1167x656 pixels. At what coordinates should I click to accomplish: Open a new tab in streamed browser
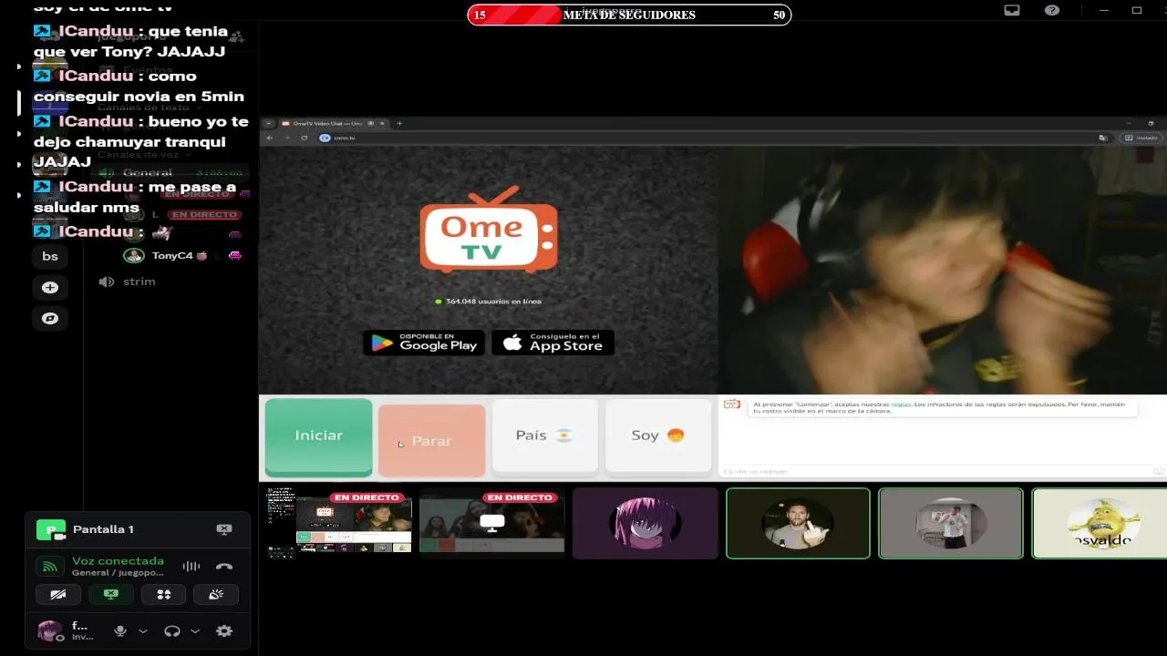[x=399, y=123]
